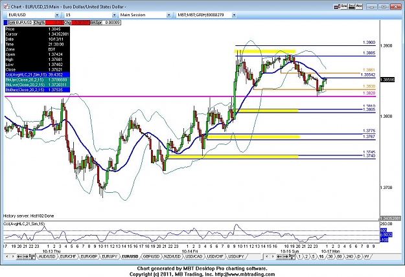This screenshot has height=277, width=405.
Task: Click the small layout icon left of Saw
Action: 336,6
